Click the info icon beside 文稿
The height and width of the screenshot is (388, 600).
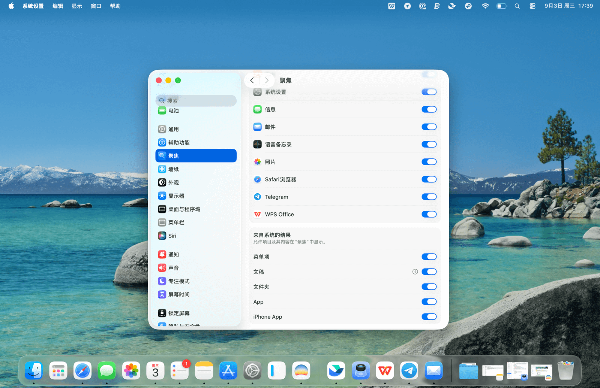(x=415, y=272)
